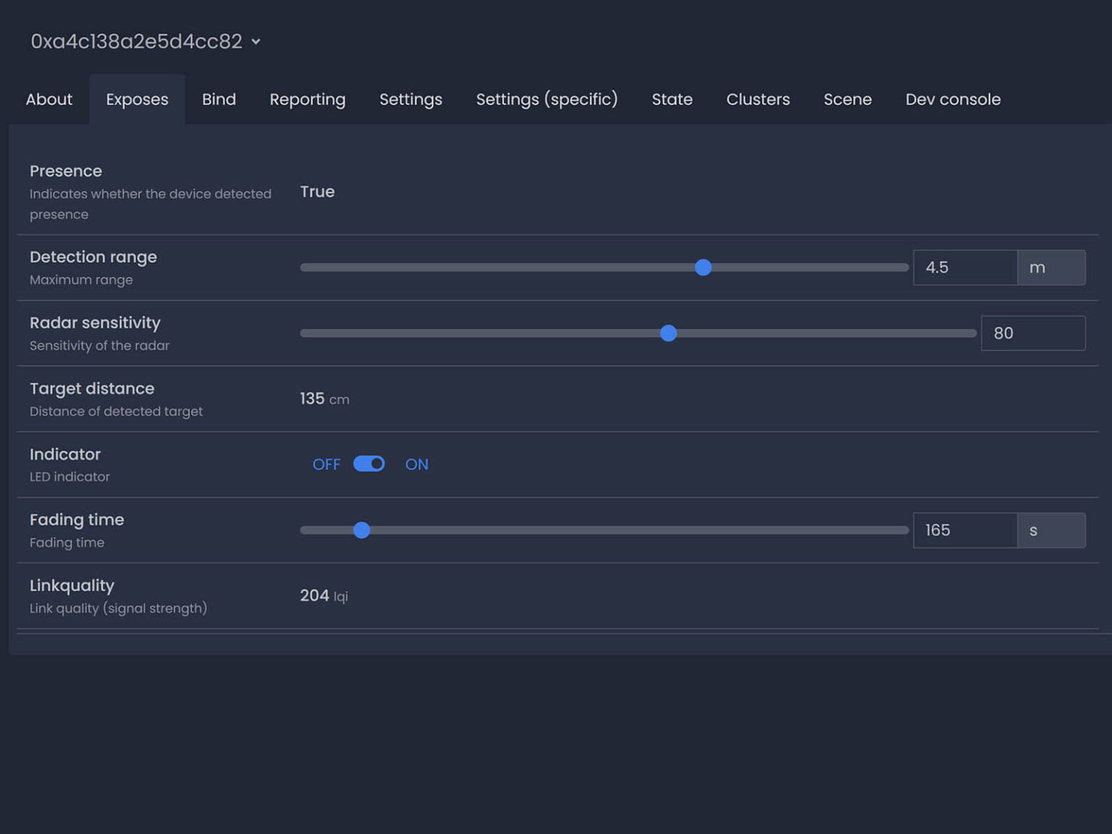The height and width of the screenshot is (834, 1112).
Task: Click the Radar sensitivity slider handle
Action: [668, 333]
